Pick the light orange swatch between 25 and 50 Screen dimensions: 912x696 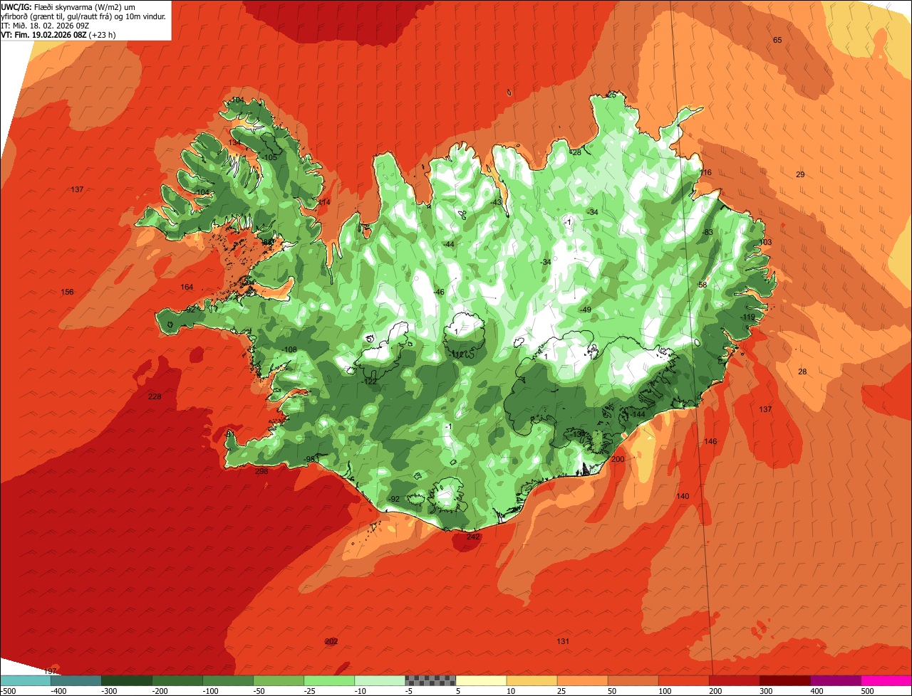point(582,680)
